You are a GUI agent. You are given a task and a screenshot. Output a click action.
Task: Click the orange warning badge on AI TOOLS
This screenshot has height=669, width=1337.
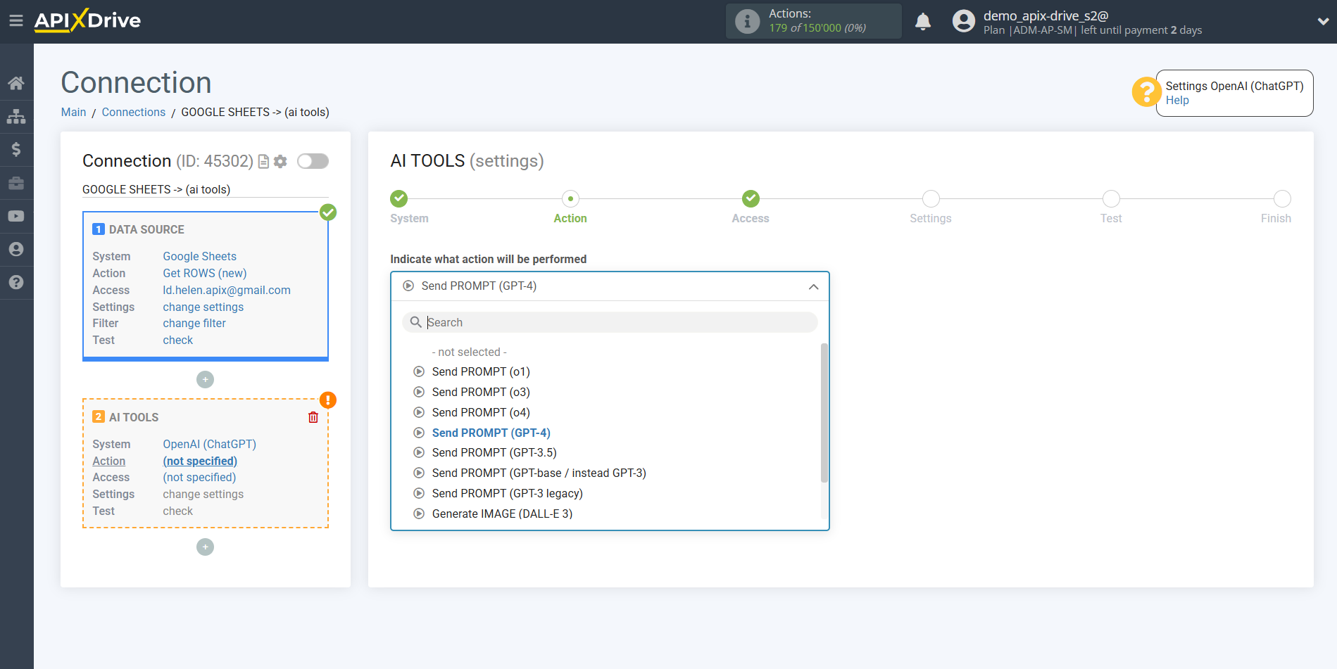click(328, 400)
